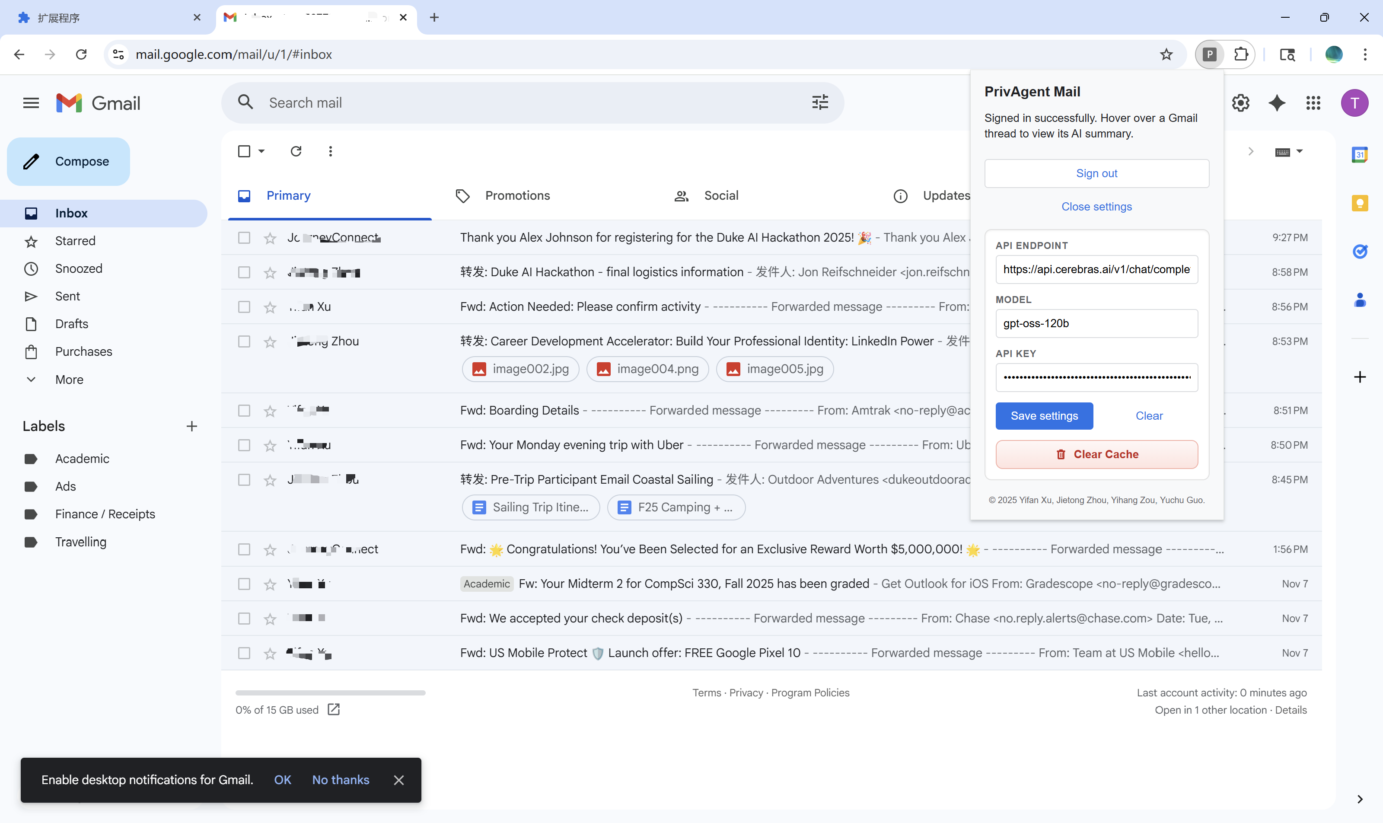The height and width of the screenshot is (823, 1383).
Task: Open Google Keep side panel icon
Action: click(1359, 203)
